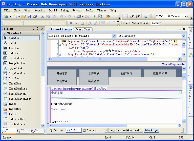Click the Save toolbar icon
This screenshot has width=194, height=141.
click(x=29, y=16)
